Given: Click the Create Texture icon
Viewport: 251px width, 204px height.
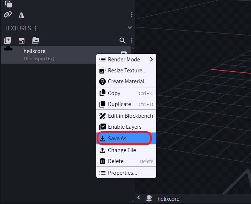Looking at the screenshot, I should (22, 41).
